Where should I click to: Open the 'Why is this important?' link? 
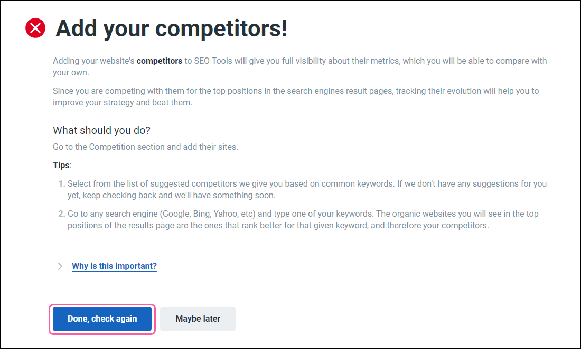[x=114, y=266]
